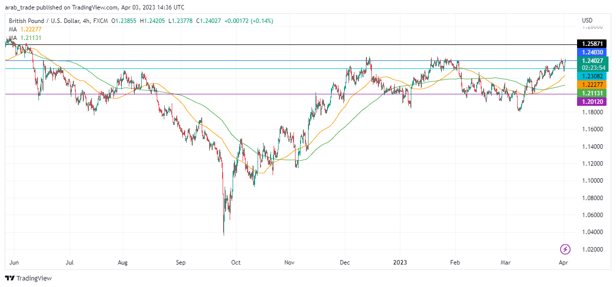Select the cyan 1.23082 price label
The image size is (616, 287).
[591, 76]
